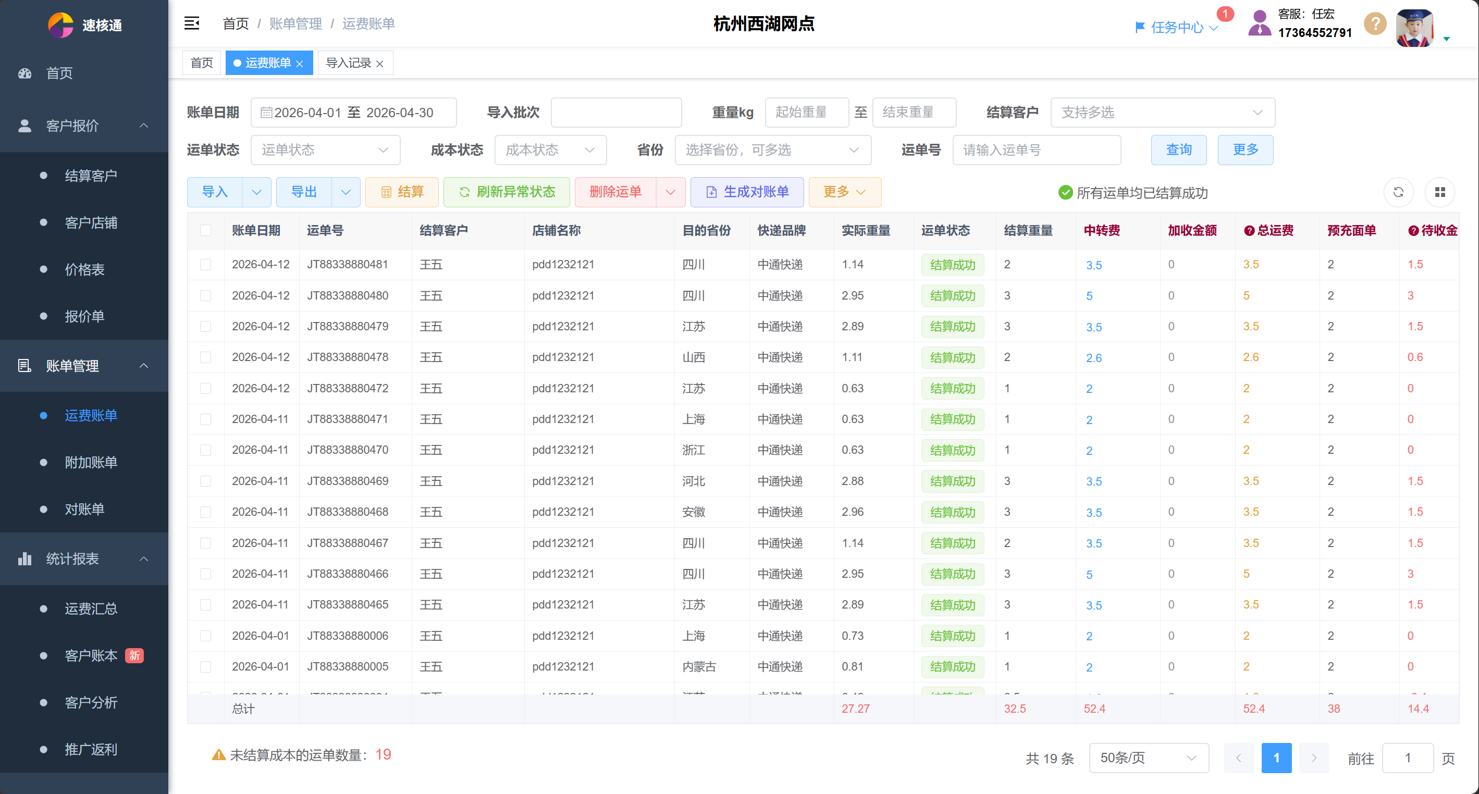1479x794 pixels.
Task: Click the 总运费 header help icon
Action: coord(1249,231)
